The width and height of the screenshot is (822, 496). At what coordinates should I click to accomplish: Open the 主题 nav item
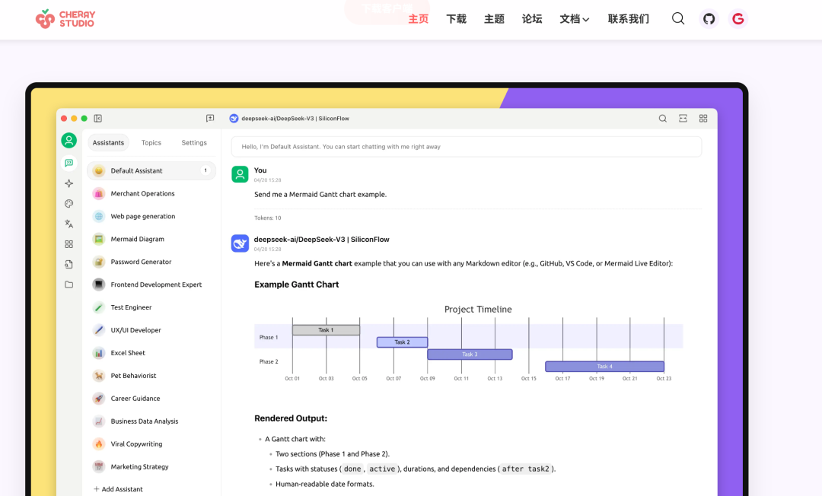pos(494,19)
